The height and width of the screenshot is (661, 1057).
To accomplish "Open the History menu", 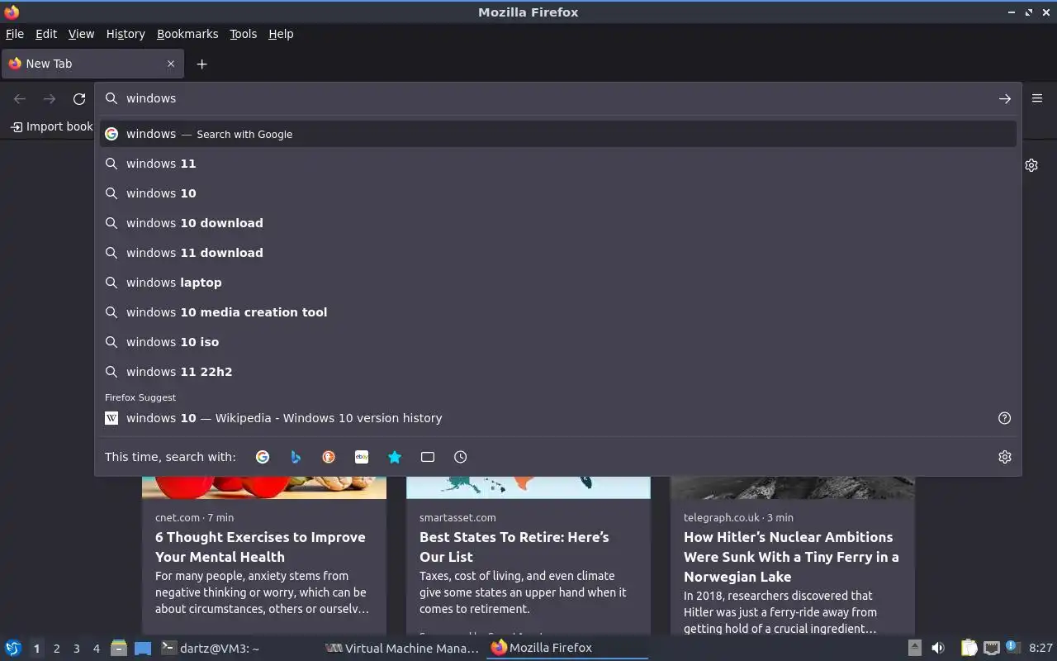I will coord(126,34).
